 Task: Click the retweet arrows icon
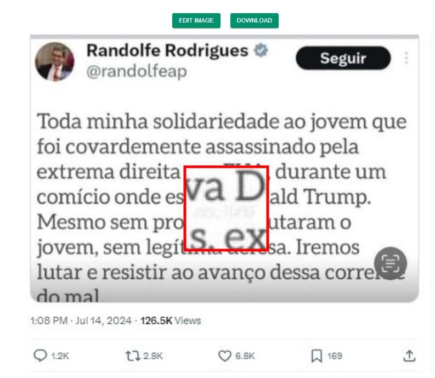(x=133, y=356)
